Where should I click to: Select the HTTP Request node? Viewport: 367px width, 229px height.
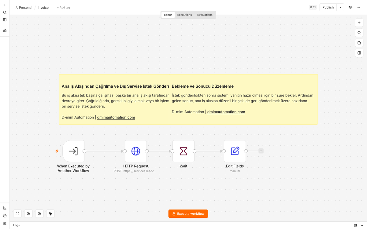136,151
